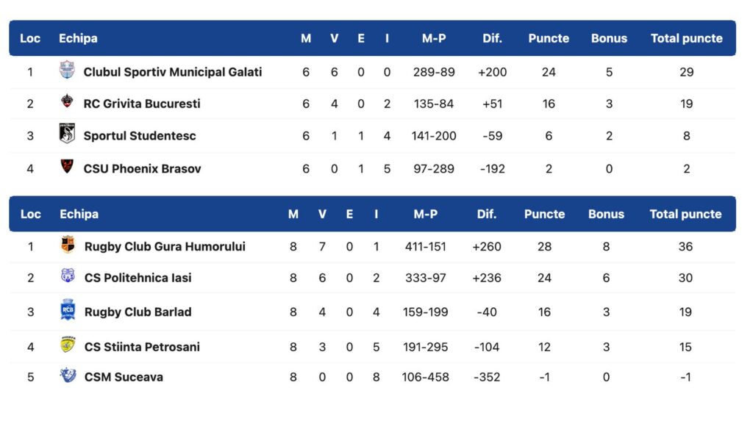
Task: Click the Loc header in the bottom table
Action: (31, 215)
